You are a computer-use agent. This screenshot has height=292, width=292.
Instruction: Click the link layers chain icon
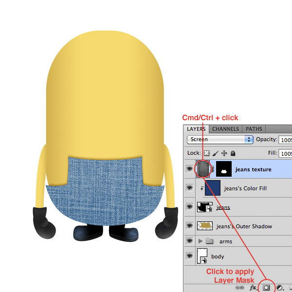click(x=239, y=288)
